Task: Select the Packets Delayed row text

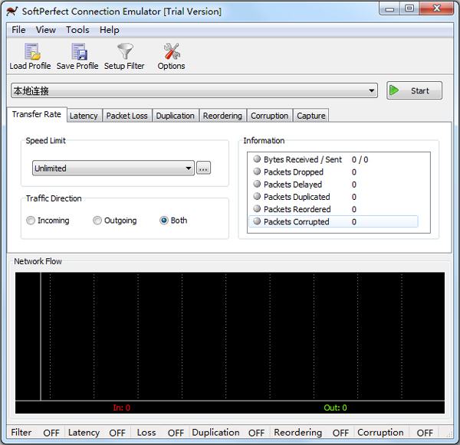Action: pyautogui.click(x=293, y=185)
